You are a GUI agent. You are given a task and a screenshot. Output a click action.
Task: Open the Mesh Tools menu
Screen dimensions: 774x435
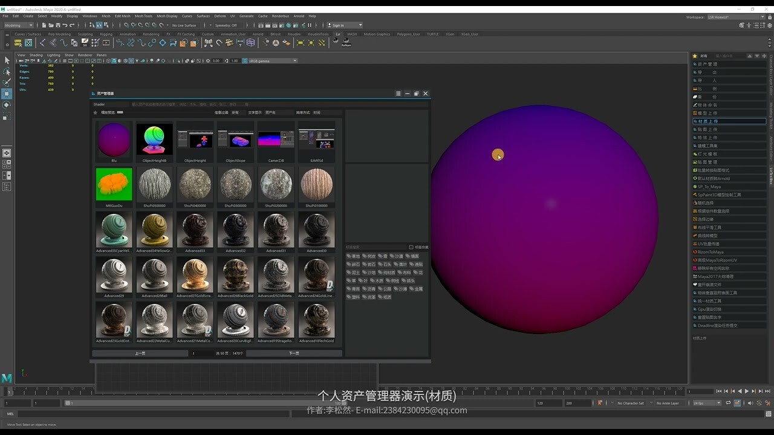[143, 16]
